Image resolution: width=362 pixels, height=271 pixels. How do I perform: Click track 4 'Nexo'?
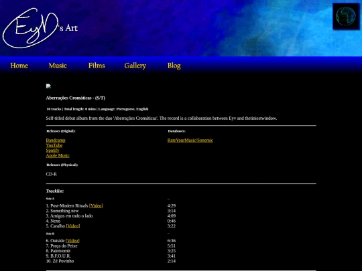[x=53, y=221]
